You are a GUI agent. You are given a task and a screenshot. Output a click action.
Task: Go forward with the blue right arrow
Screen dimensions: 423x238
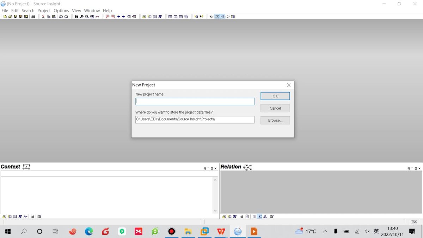click(123, 17)
